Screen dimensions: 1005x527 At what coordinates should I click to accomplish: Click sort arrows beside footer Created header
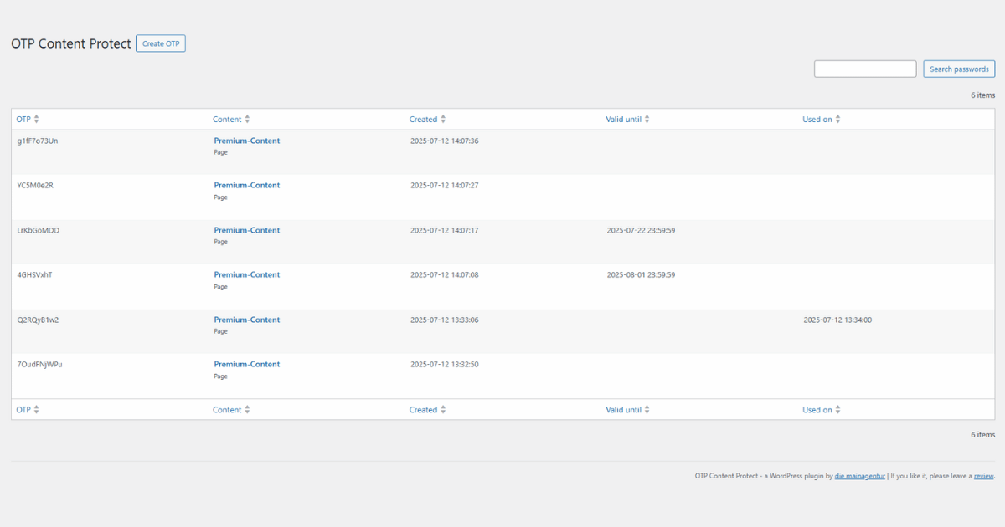coord(443,410)
